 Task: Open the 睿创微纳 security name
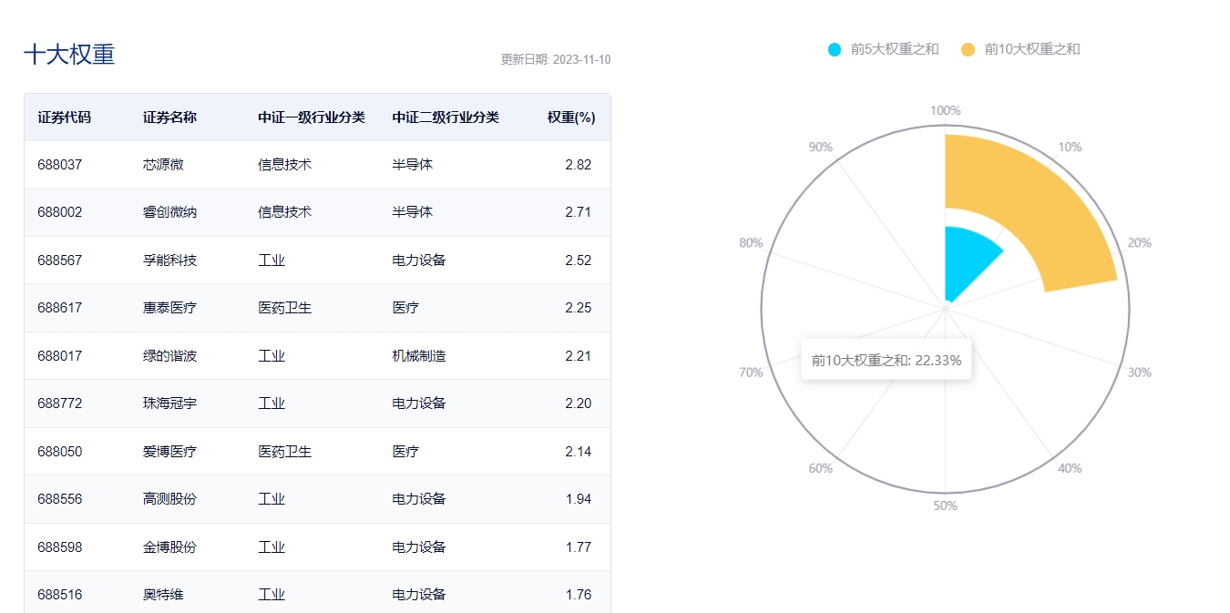coord(169,212)
